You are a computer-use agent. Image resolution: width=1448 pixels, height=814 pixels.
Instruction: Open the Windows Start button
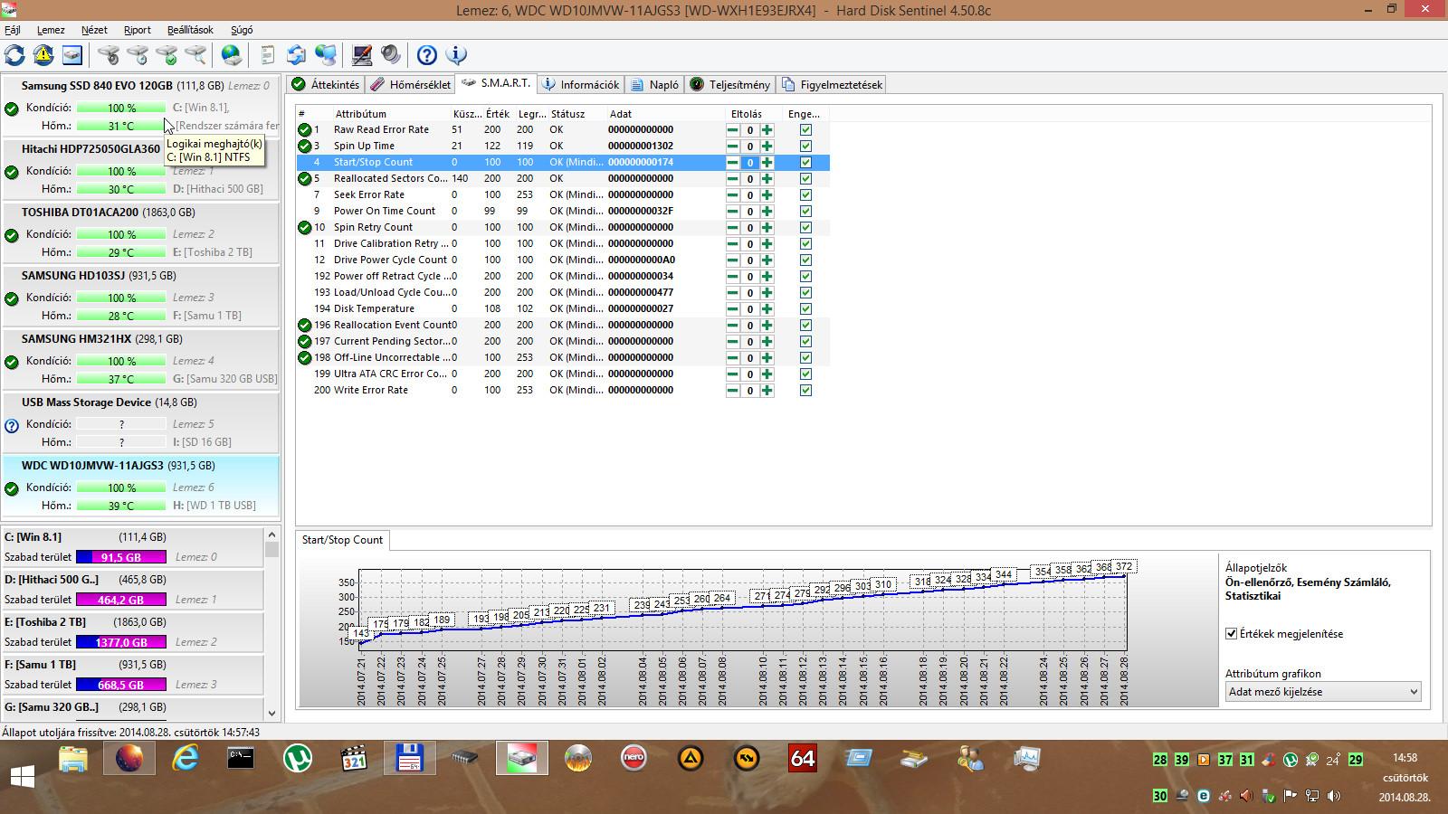click(23, 776)
